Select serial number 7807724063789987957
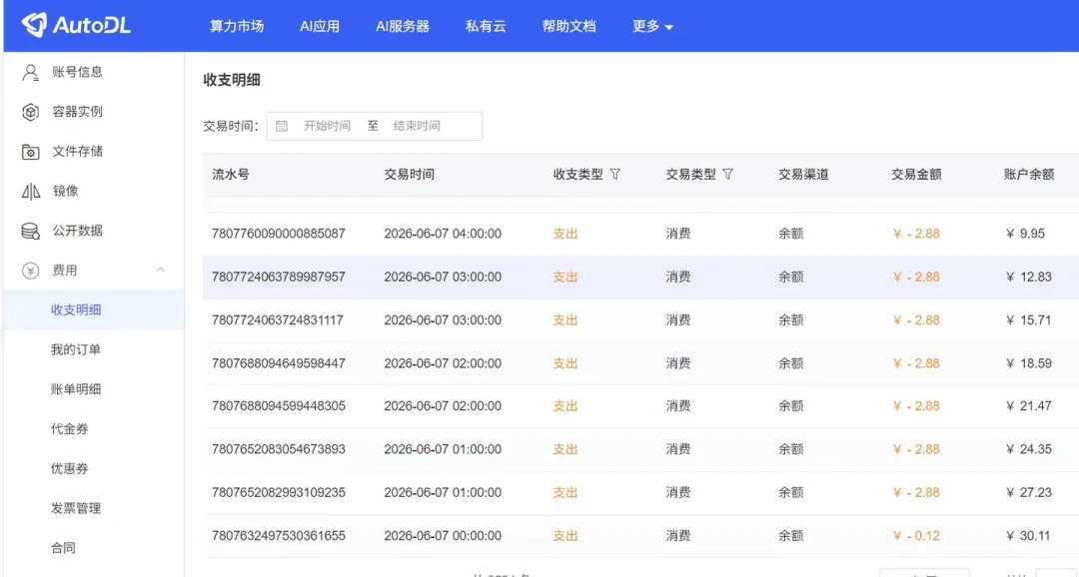Screen dimensions: 1079x577 [279, 278]
